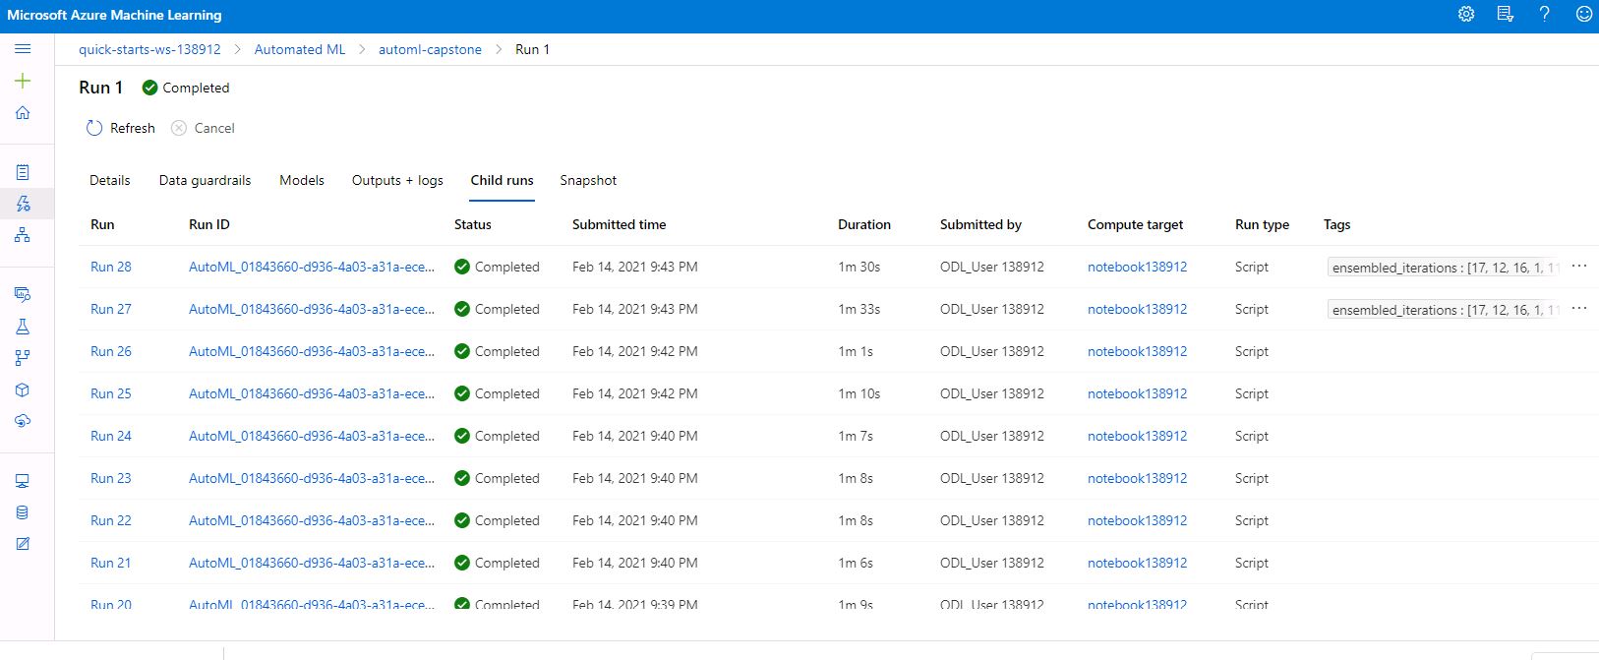Open the Outputs + logs tab
Screen dimensions: 1599x660
[397, 180]
